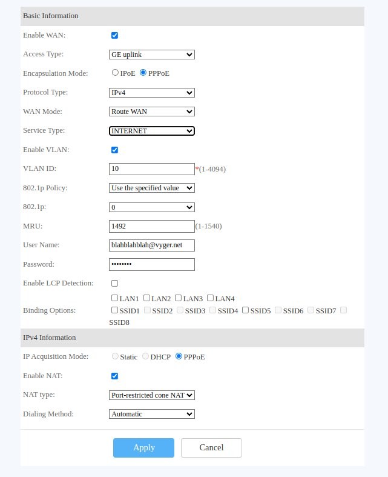The image size is (388, 477).
Task: Click the Cancel button
Action: tap(211, 448)
